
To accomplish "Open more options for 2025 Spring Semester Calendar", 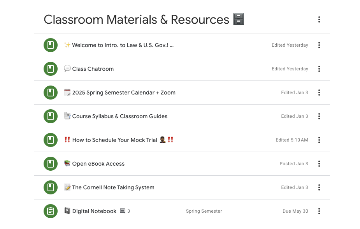I will [319, 93].
